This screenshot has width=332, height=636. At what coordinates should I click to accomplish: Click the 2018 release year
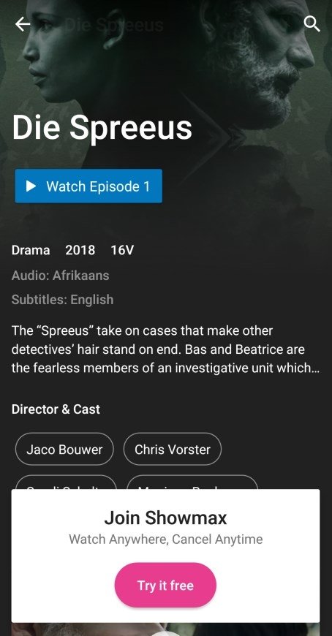point(80,250)
